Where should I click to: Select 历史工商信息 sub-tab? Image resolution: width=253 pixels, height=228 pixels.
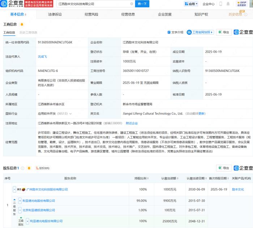pos(28,32)
